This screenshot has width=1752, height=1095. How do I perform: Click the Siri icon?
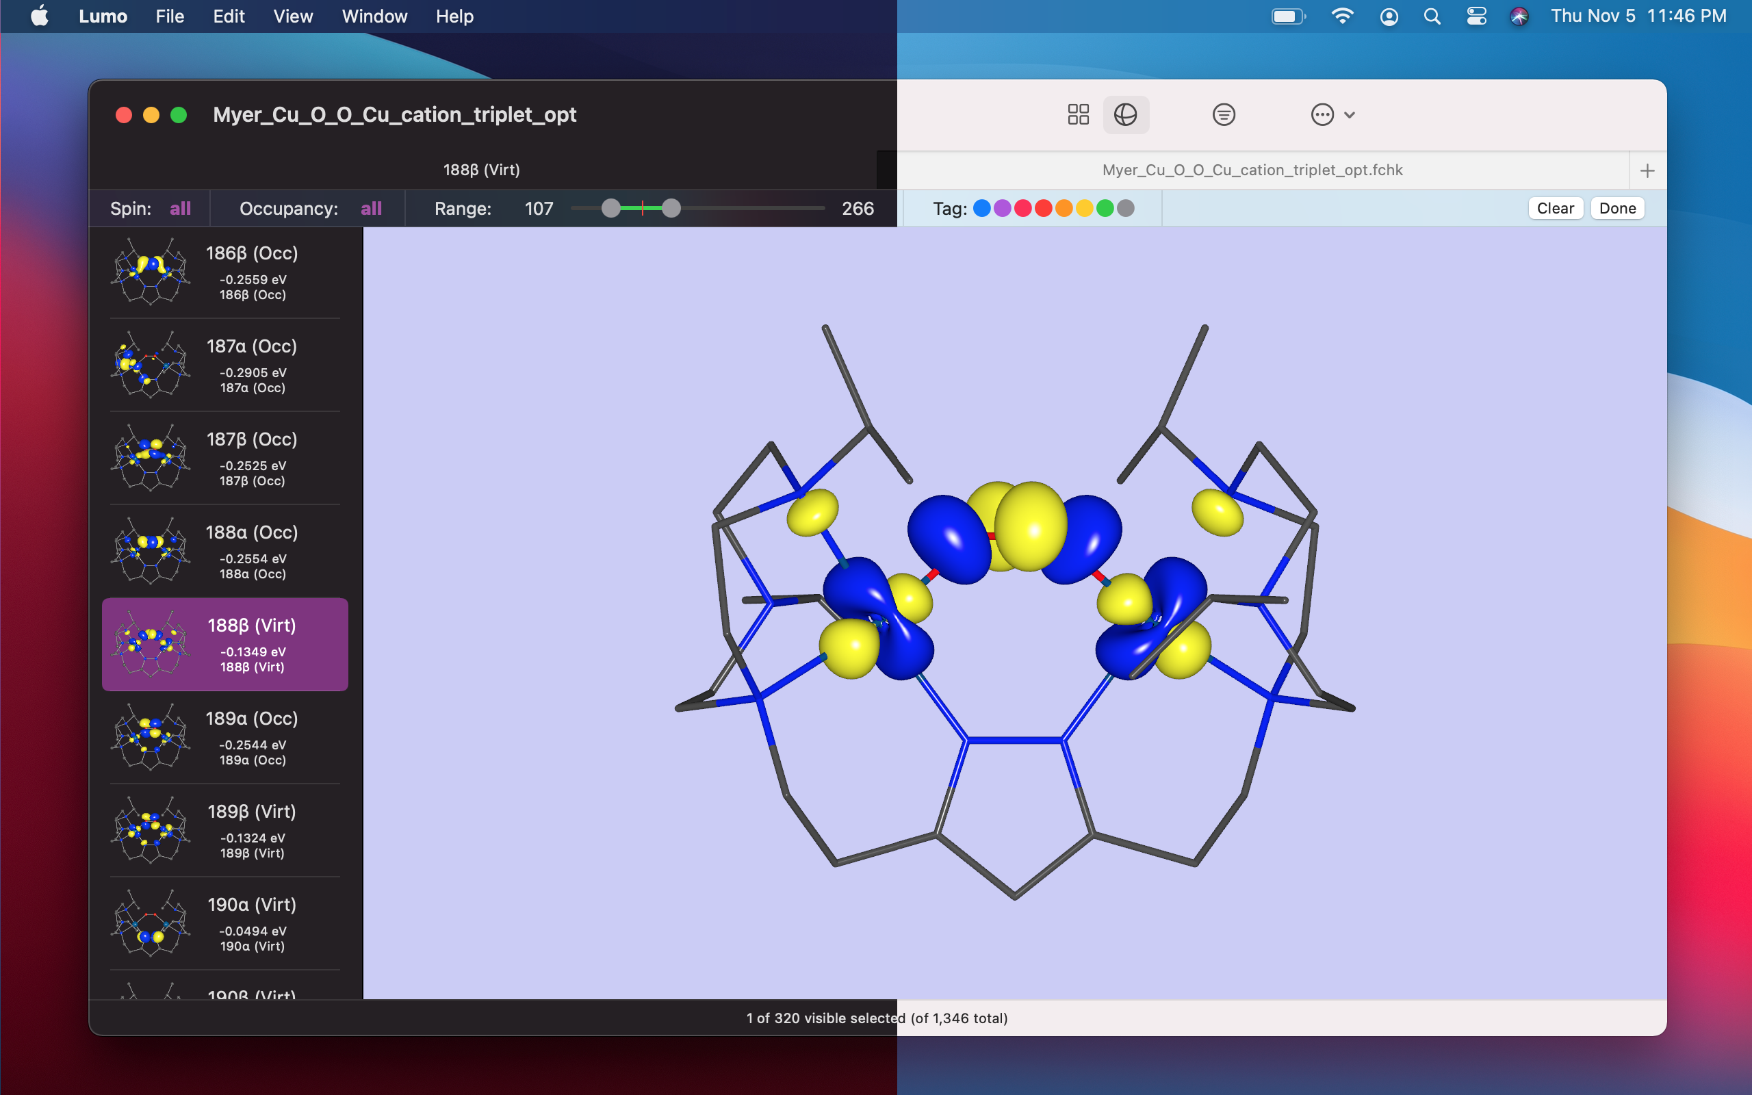[x=1519, y=16]
